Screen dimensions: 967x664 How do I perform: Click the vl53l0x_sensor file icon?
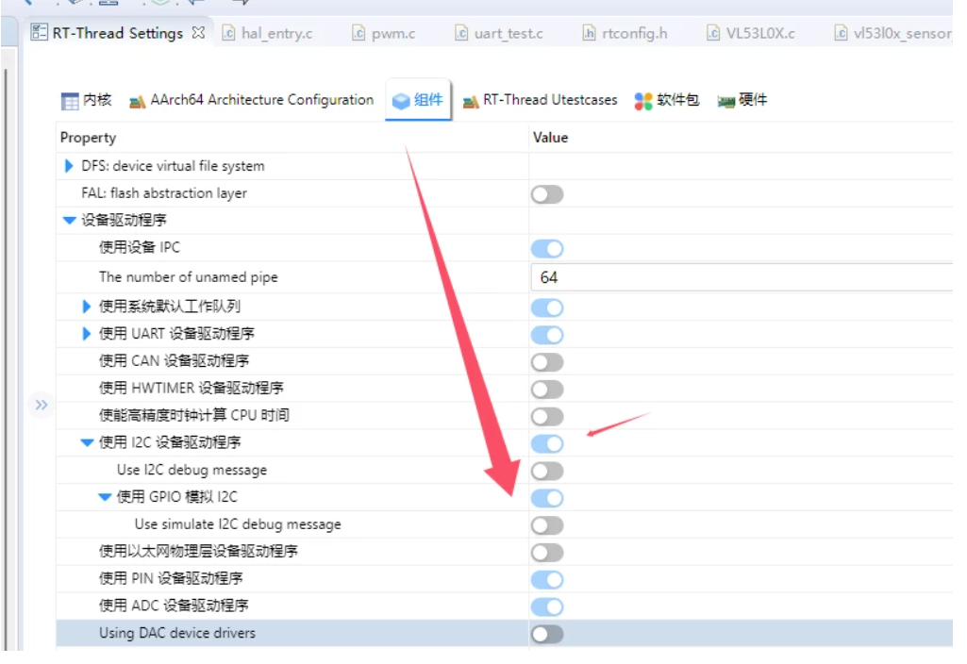coord(841,33)
